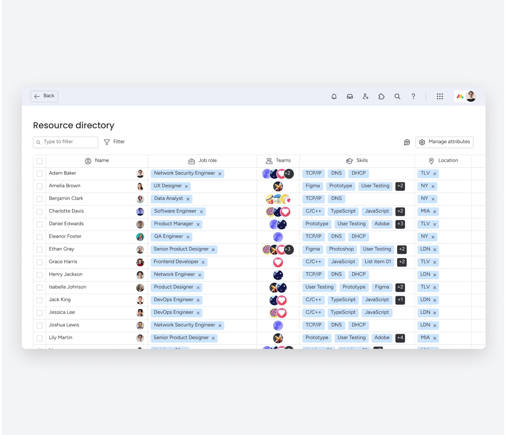Click the 'Type to filter' input field

(65, 142)
